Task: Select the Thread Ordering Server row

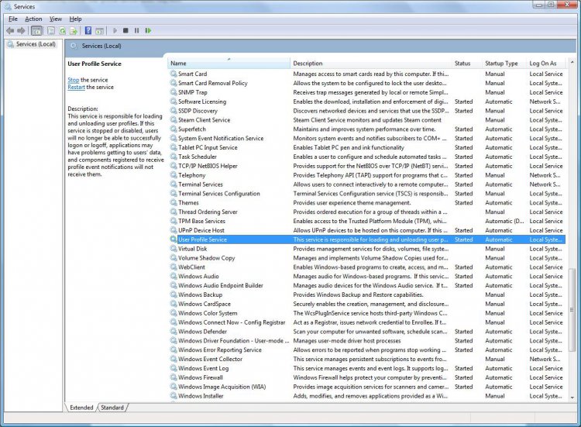Action: pyautogui.click(x=367, y=212)
